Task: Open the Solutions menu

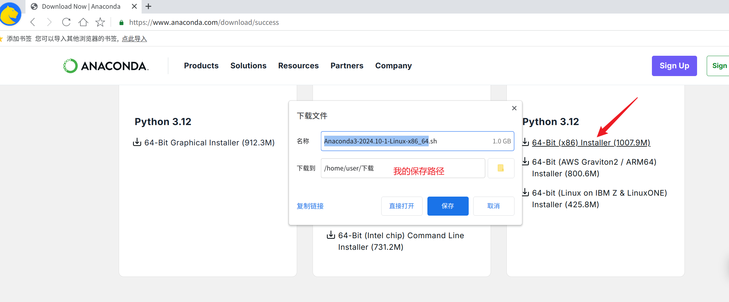Action: (248, 66)
